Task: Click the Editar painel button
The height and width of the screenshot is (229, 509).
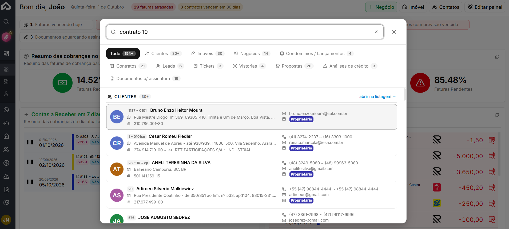Action: click(x=485, y=7)
